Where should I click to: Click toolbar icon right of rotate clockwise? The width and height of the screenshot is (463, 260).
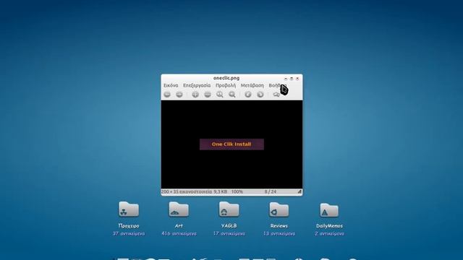tap(276, 95)
